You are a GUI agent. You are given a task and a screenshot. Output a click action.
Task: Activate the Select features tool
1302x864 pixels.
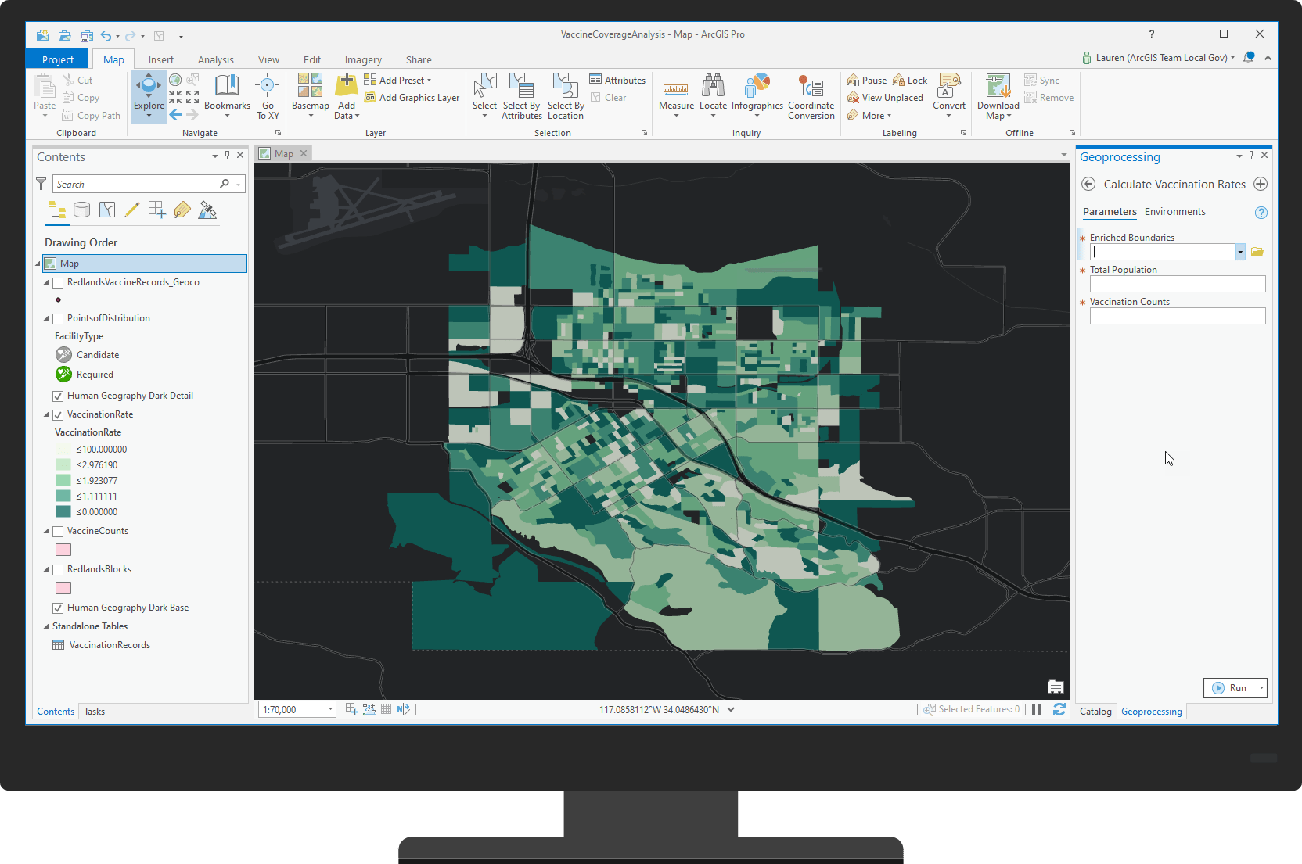click(x=484, y=96)
